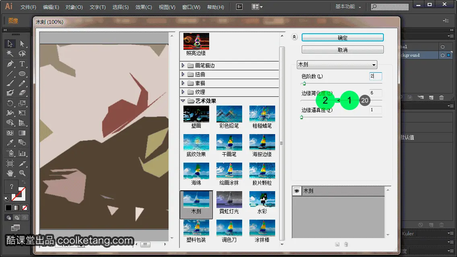Select the Eyedropper tool

click(10, 143)
